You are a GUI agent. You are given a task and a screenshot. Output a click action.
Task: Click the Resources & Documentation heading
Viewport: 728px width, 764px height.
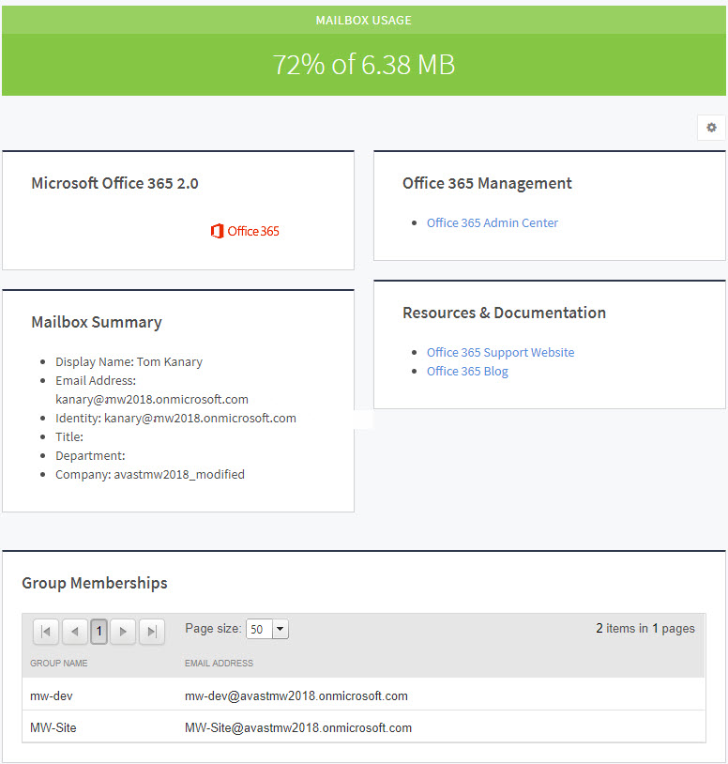click(504, 313)
